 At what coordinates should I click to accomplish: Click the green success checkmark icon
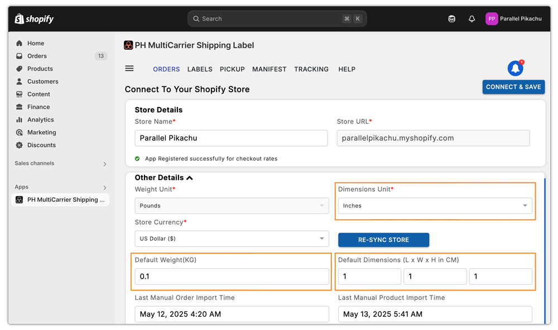[137, 159]
